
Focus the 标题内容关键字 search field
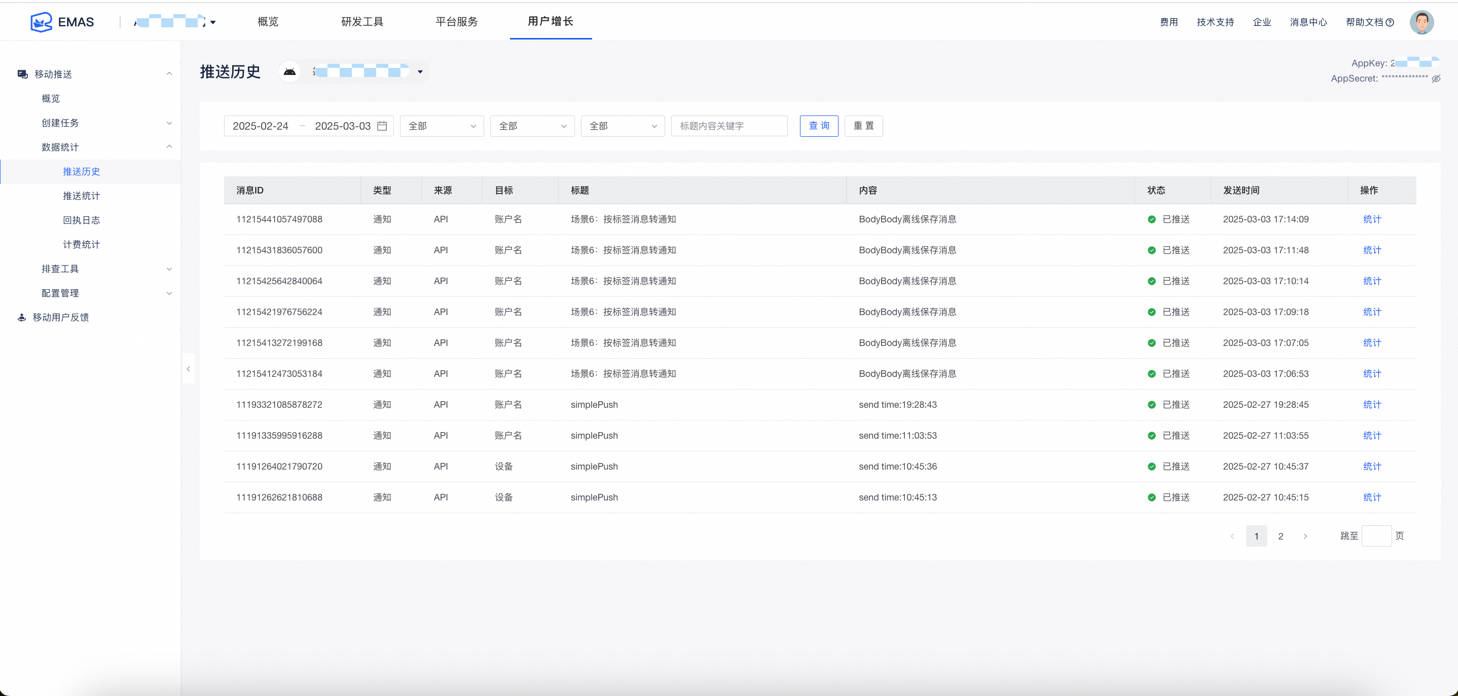pos(729,126)
